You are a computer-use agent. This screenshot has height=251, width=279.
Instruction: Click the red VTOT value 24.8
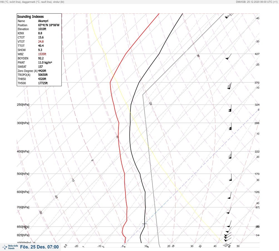pos(41,42)
